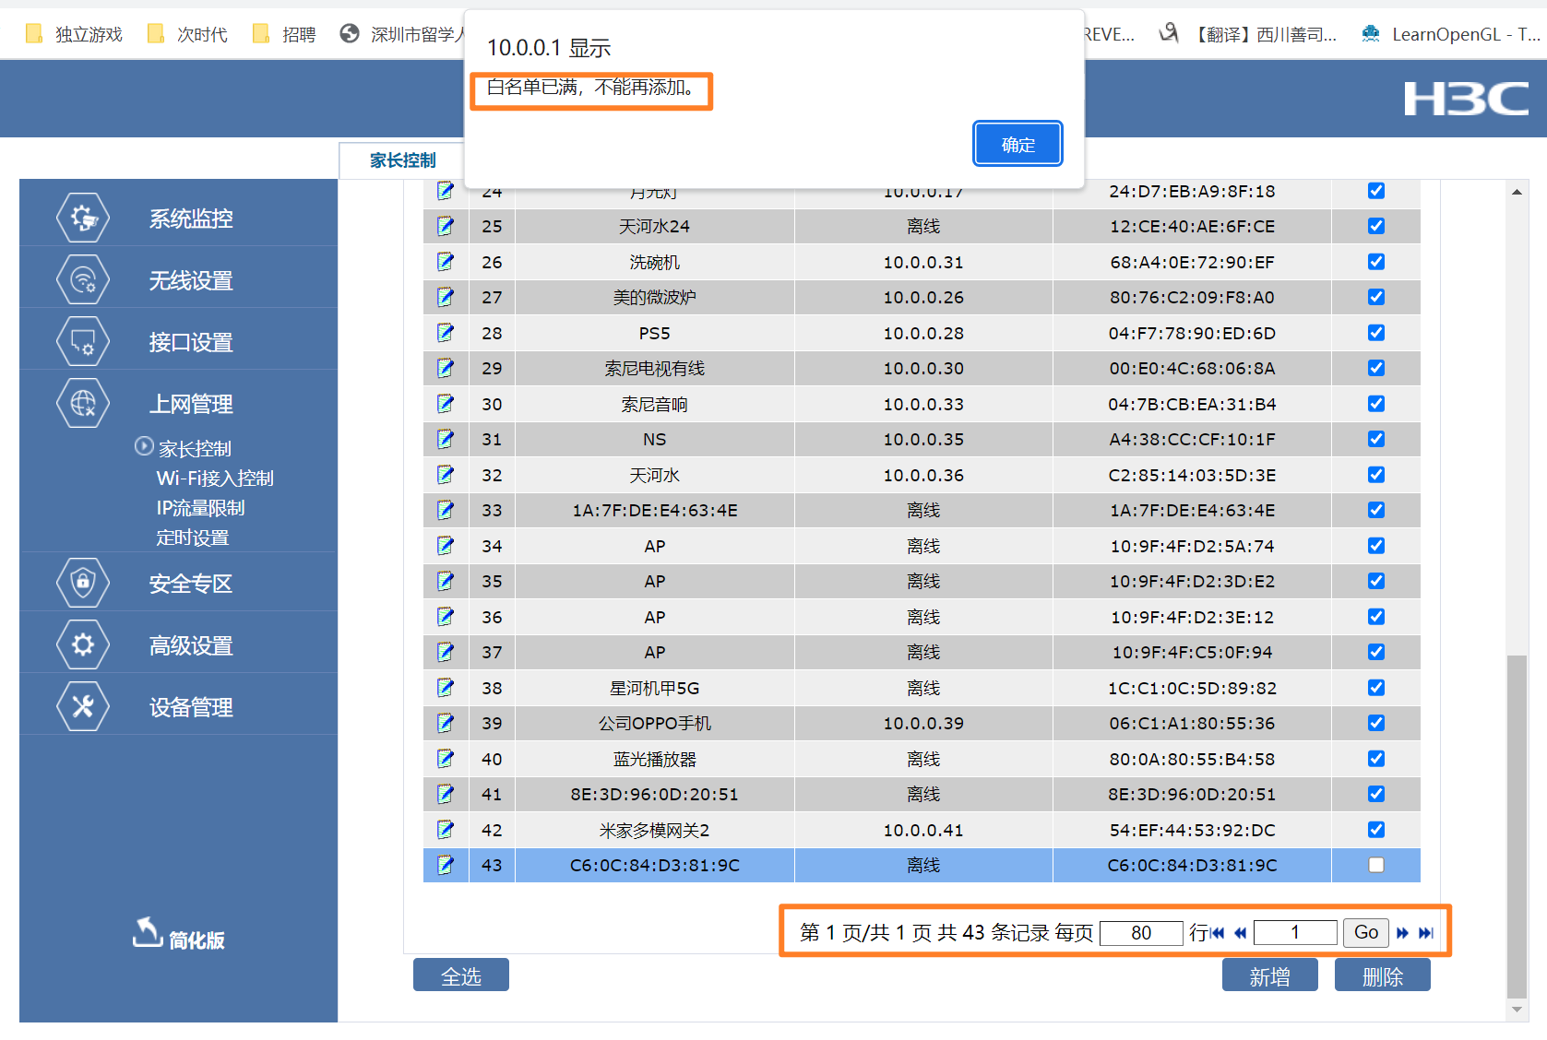Open the 接口设置 interface icon

point(83,342)
